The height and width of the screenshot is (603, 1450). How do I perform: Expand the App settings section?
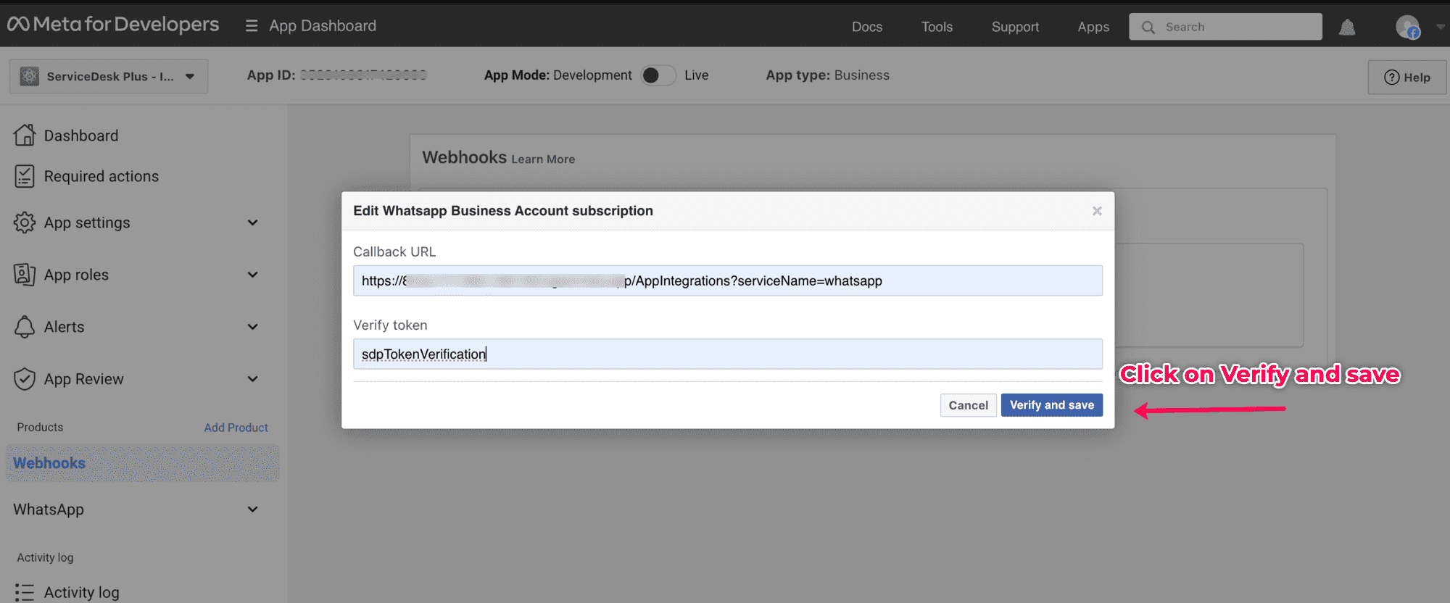252,223
